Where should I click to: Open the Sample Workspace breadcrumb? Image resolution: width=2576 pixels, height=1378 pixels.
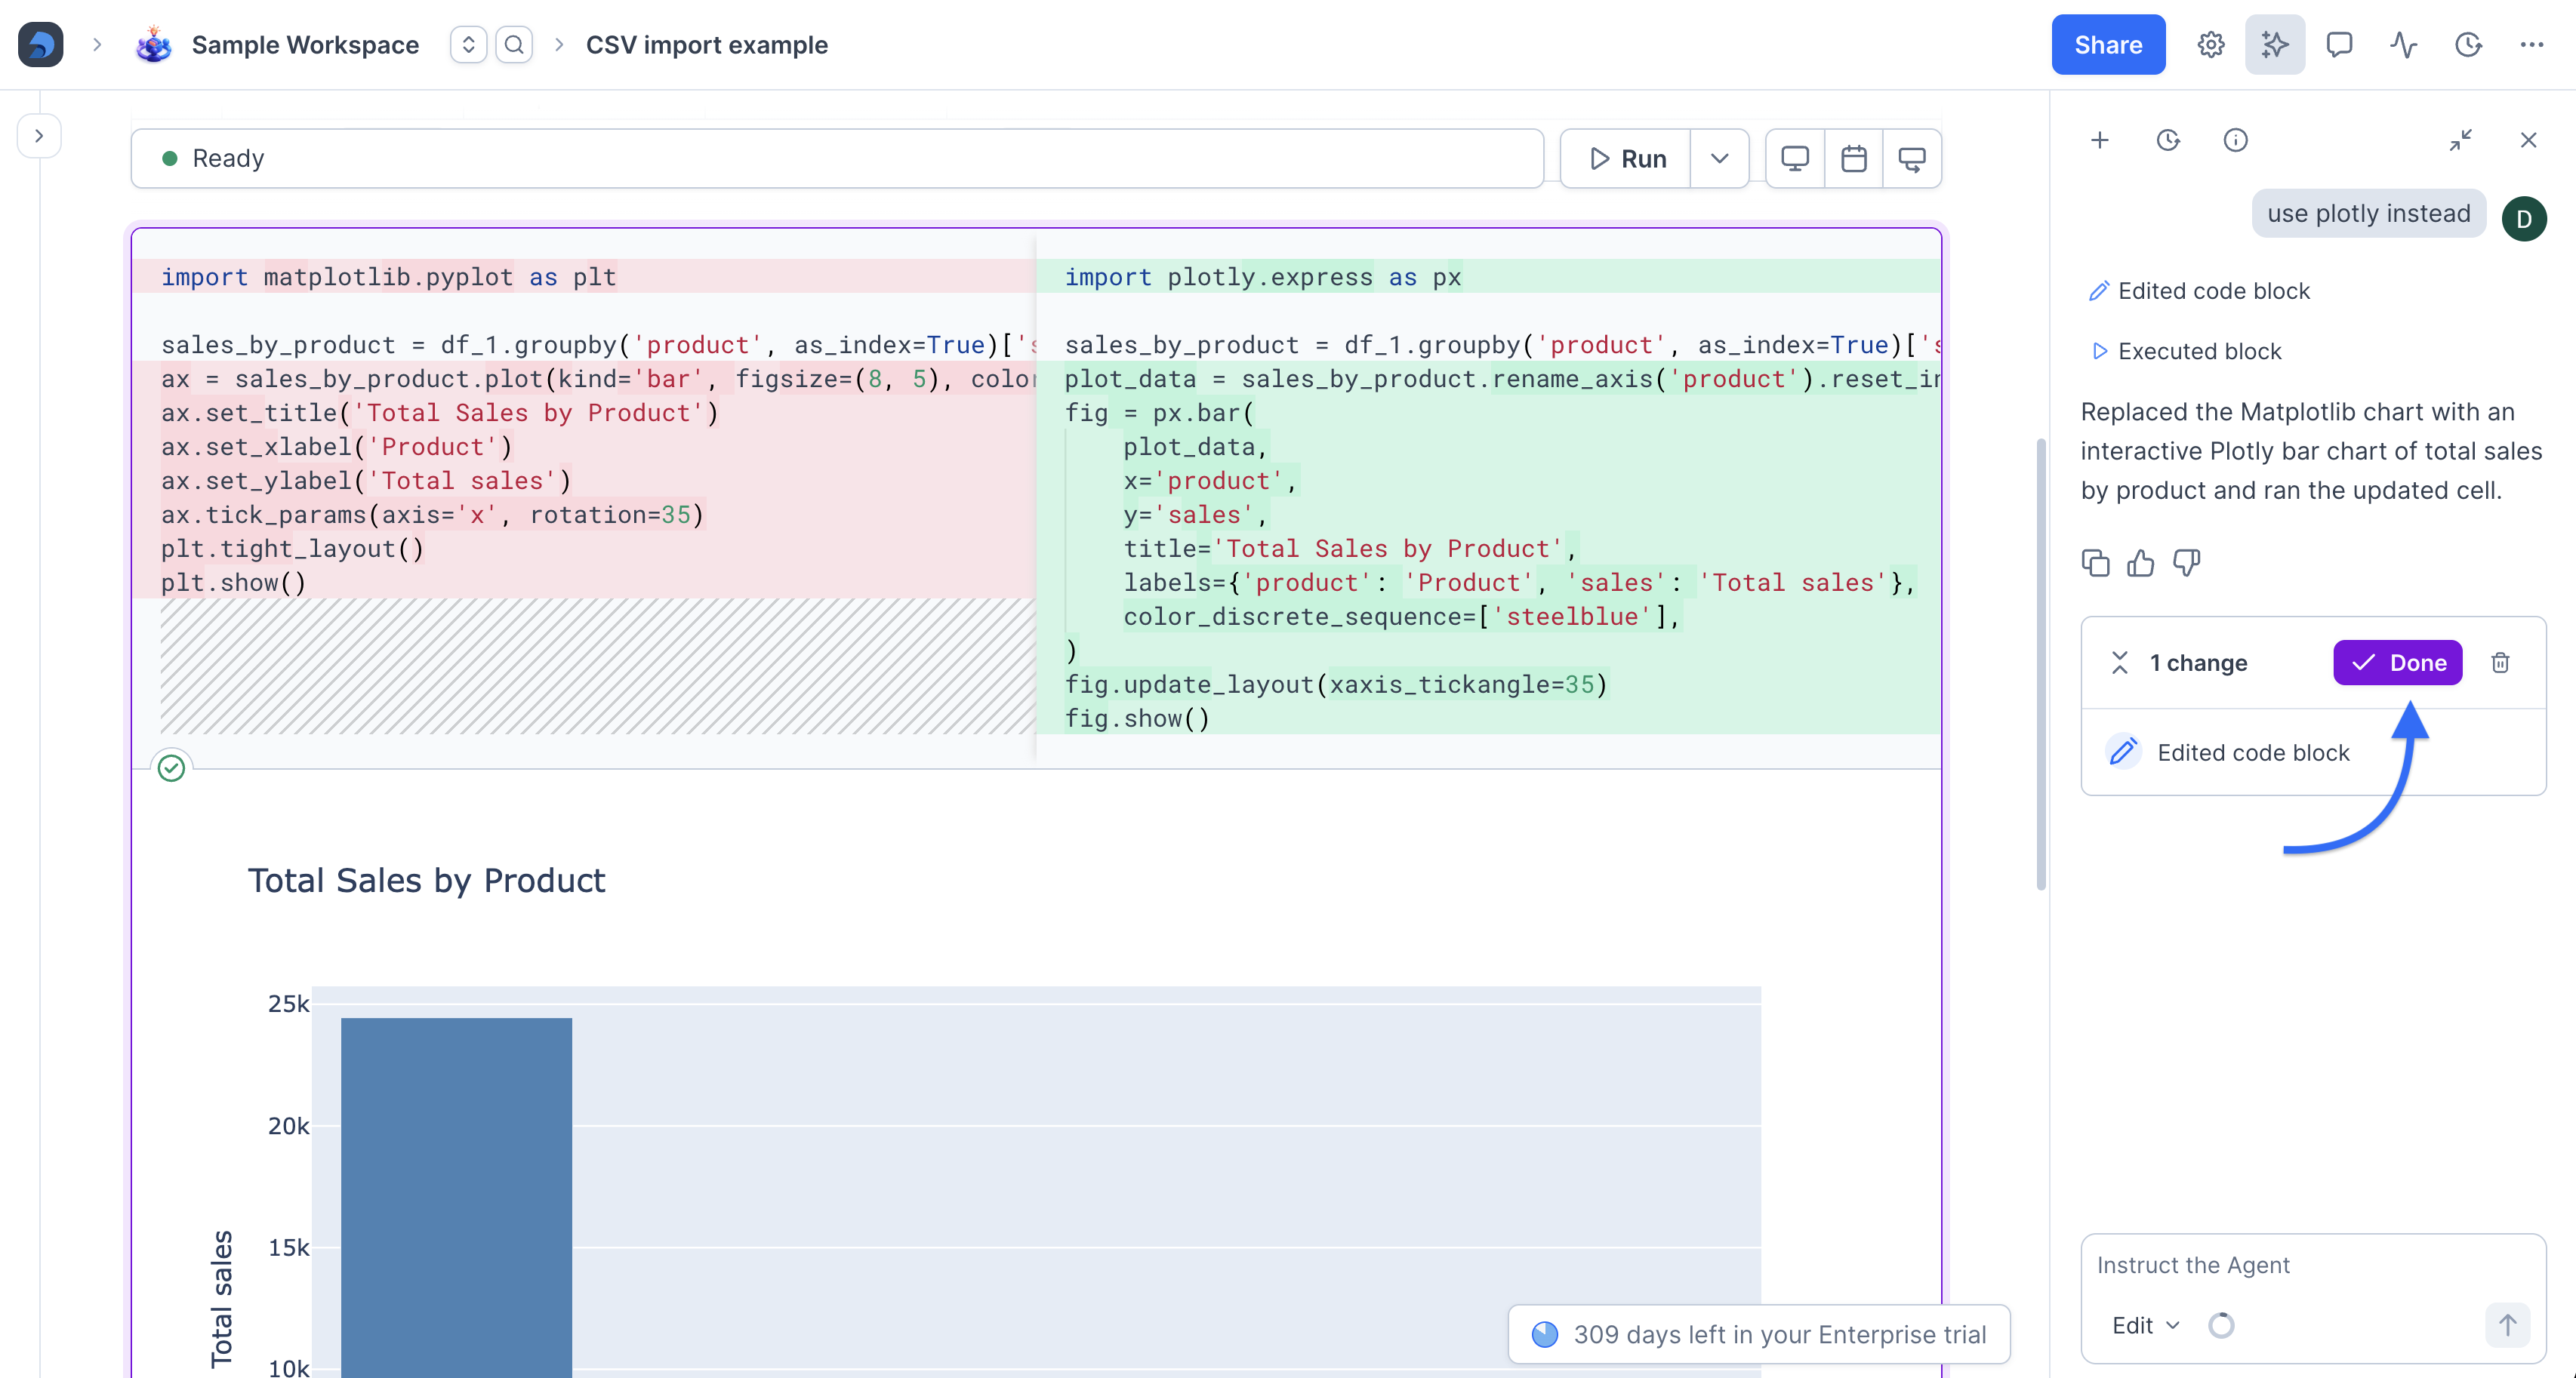(x=304, y=45)
